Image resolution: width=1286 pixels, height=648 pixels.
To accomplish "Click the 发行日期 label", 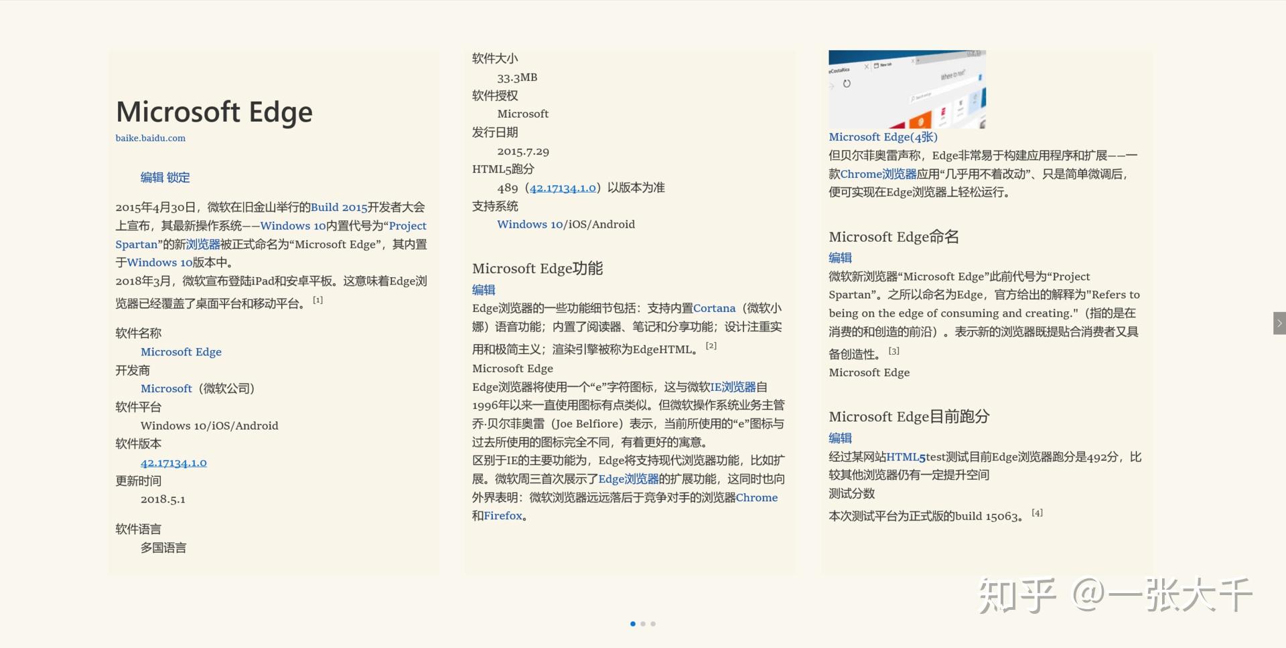I will [x=495, y=133].
